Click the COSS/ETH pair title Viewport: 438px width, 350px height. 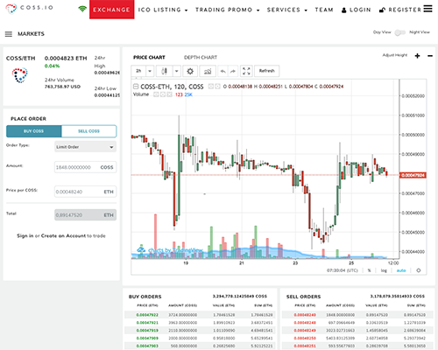point(21,59)
